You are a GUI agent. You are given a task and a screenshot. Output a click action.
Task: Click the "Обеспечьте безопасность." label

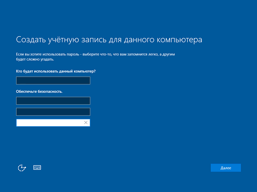coord(39,91)
